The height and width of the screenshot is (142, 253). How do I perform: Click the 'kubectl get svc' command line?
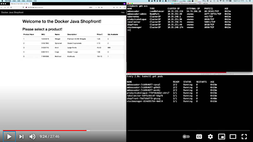137,6
